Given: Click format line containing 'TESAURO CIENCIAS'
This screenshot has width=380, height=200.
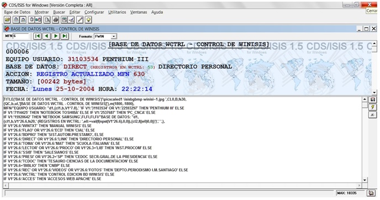Looking at the screenshot, I should point(71,161).
